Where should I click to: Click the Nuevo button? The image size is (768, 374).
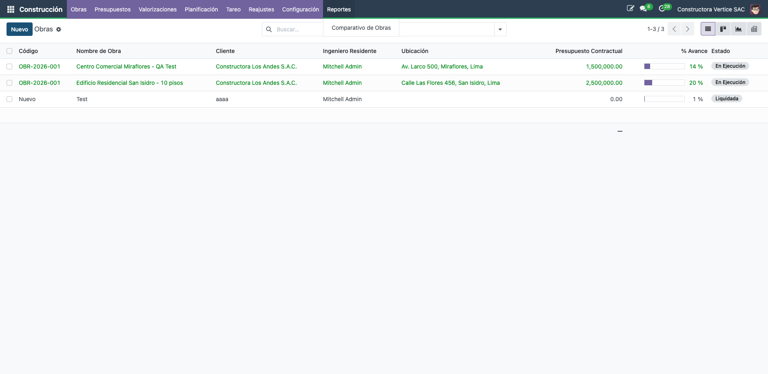[x=20, y=29]
